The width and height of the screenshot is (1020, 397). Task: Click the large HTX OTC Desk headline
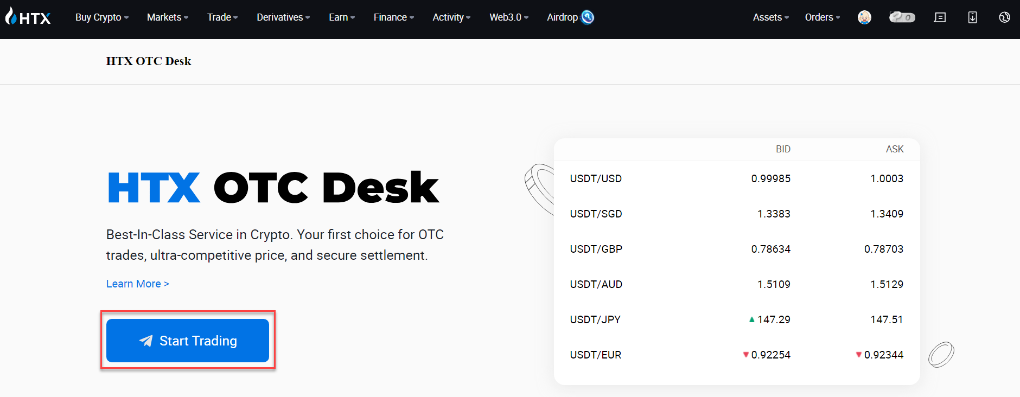273,188
